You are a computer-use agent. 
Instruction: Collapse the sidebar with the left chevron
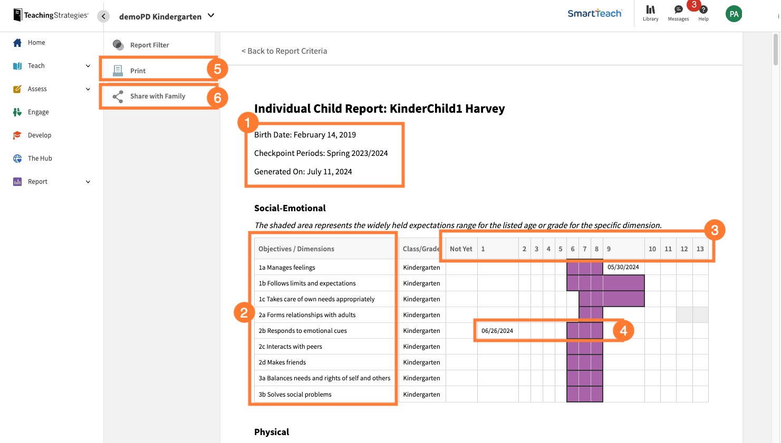[x=103, y=16]
